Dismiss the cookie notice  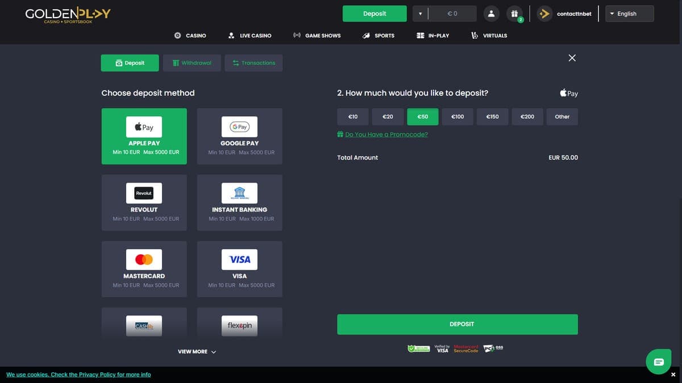tap(673, 375)
